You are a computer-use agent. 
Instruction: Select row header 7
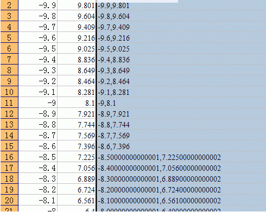pos(9,59)
